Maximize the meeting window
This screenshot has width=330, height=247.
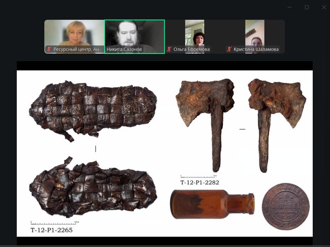307,7
